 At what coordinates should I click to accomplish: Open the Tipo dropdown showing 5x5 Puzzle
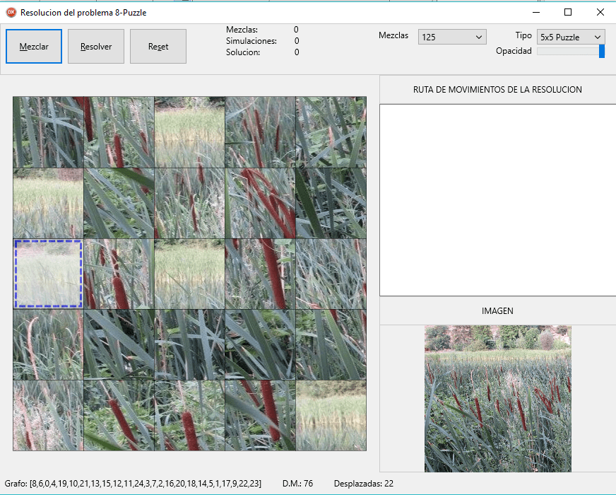pyautogui.click(x=570, y=37)
